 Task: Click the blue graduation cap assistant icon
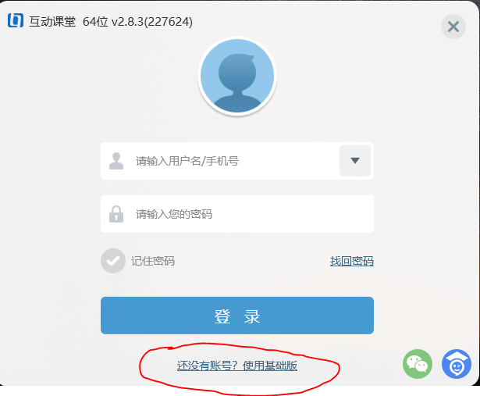457,364
